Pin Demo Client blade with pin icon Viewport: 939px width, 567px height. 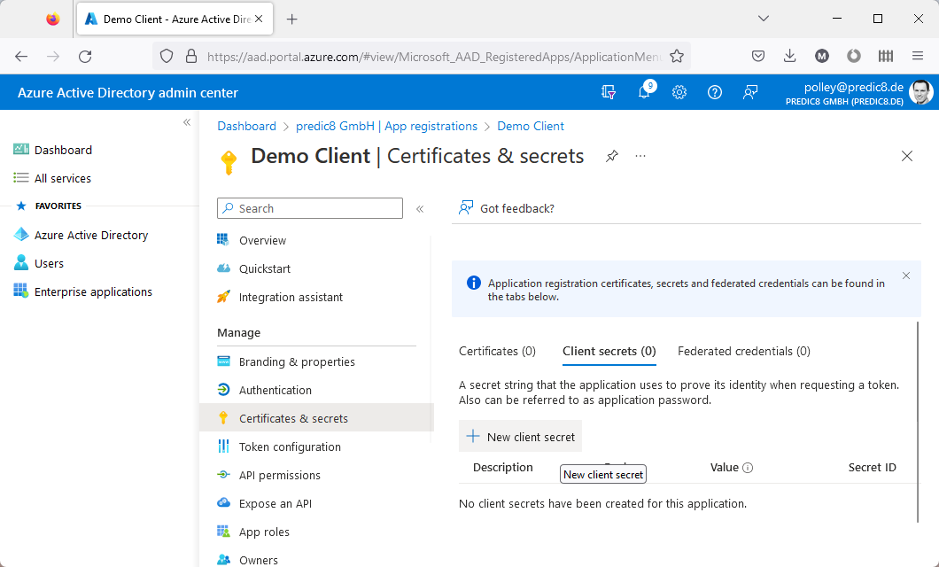click(611, 156)
